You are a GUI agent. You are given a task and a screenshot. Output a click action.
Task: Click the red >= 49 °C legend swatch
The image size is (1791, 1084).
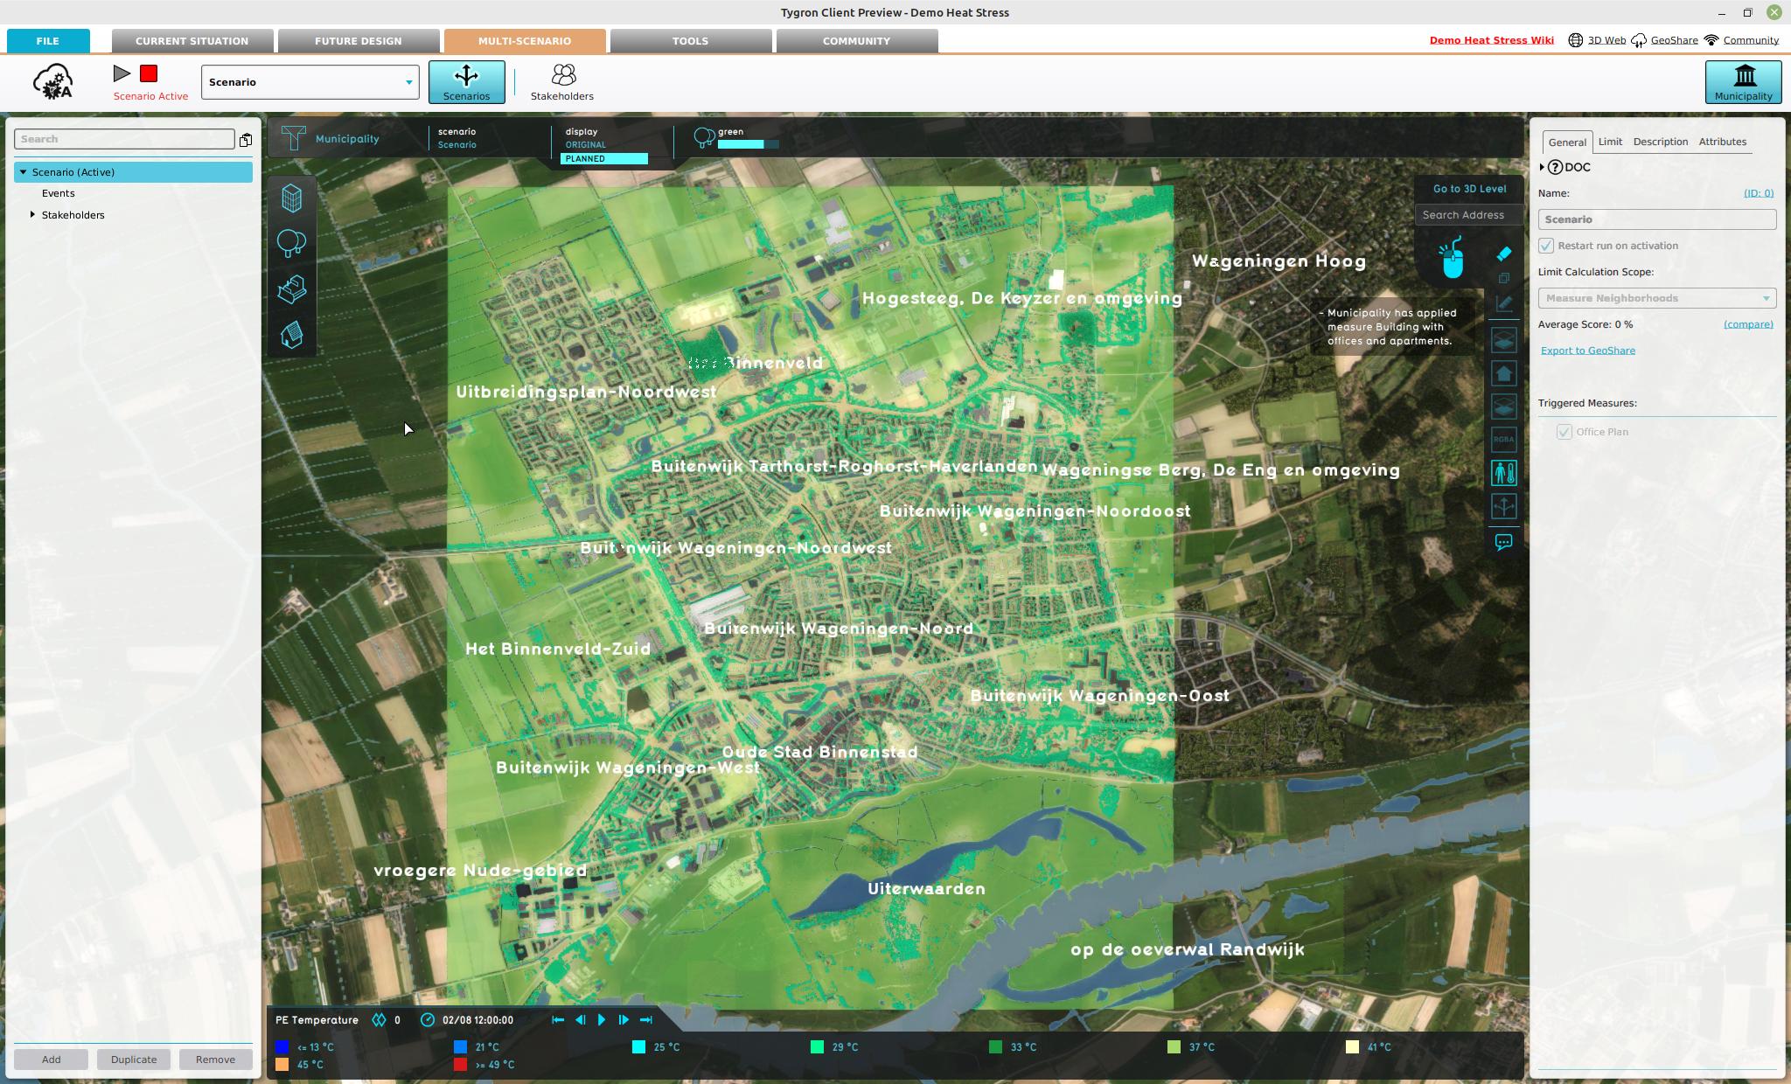point(462,1065)
